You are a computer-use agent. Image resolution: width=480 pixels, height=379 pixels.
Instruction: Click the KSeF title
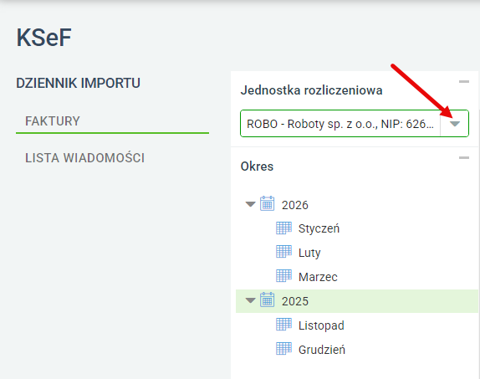[43, 38]
